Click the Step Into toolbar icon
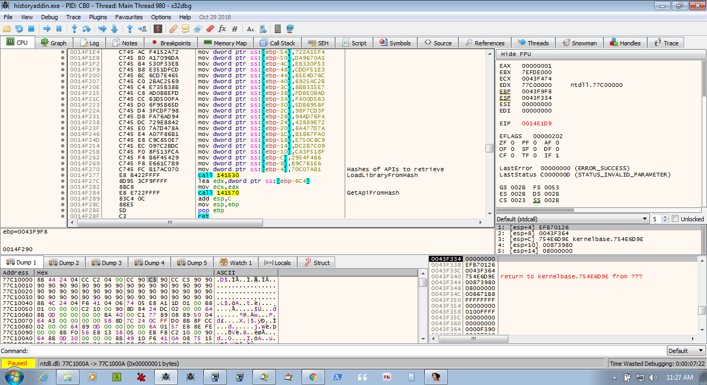Screen dimensions: 707x385 (74, 29)
